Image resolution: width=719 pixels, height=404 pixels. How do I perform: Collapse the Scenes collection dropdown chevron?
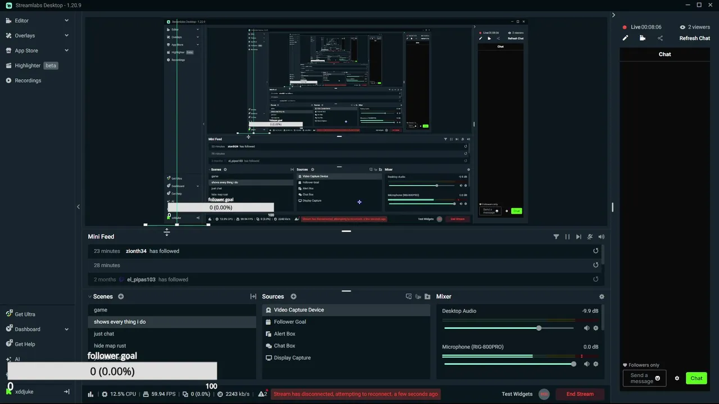coord(90,296)
